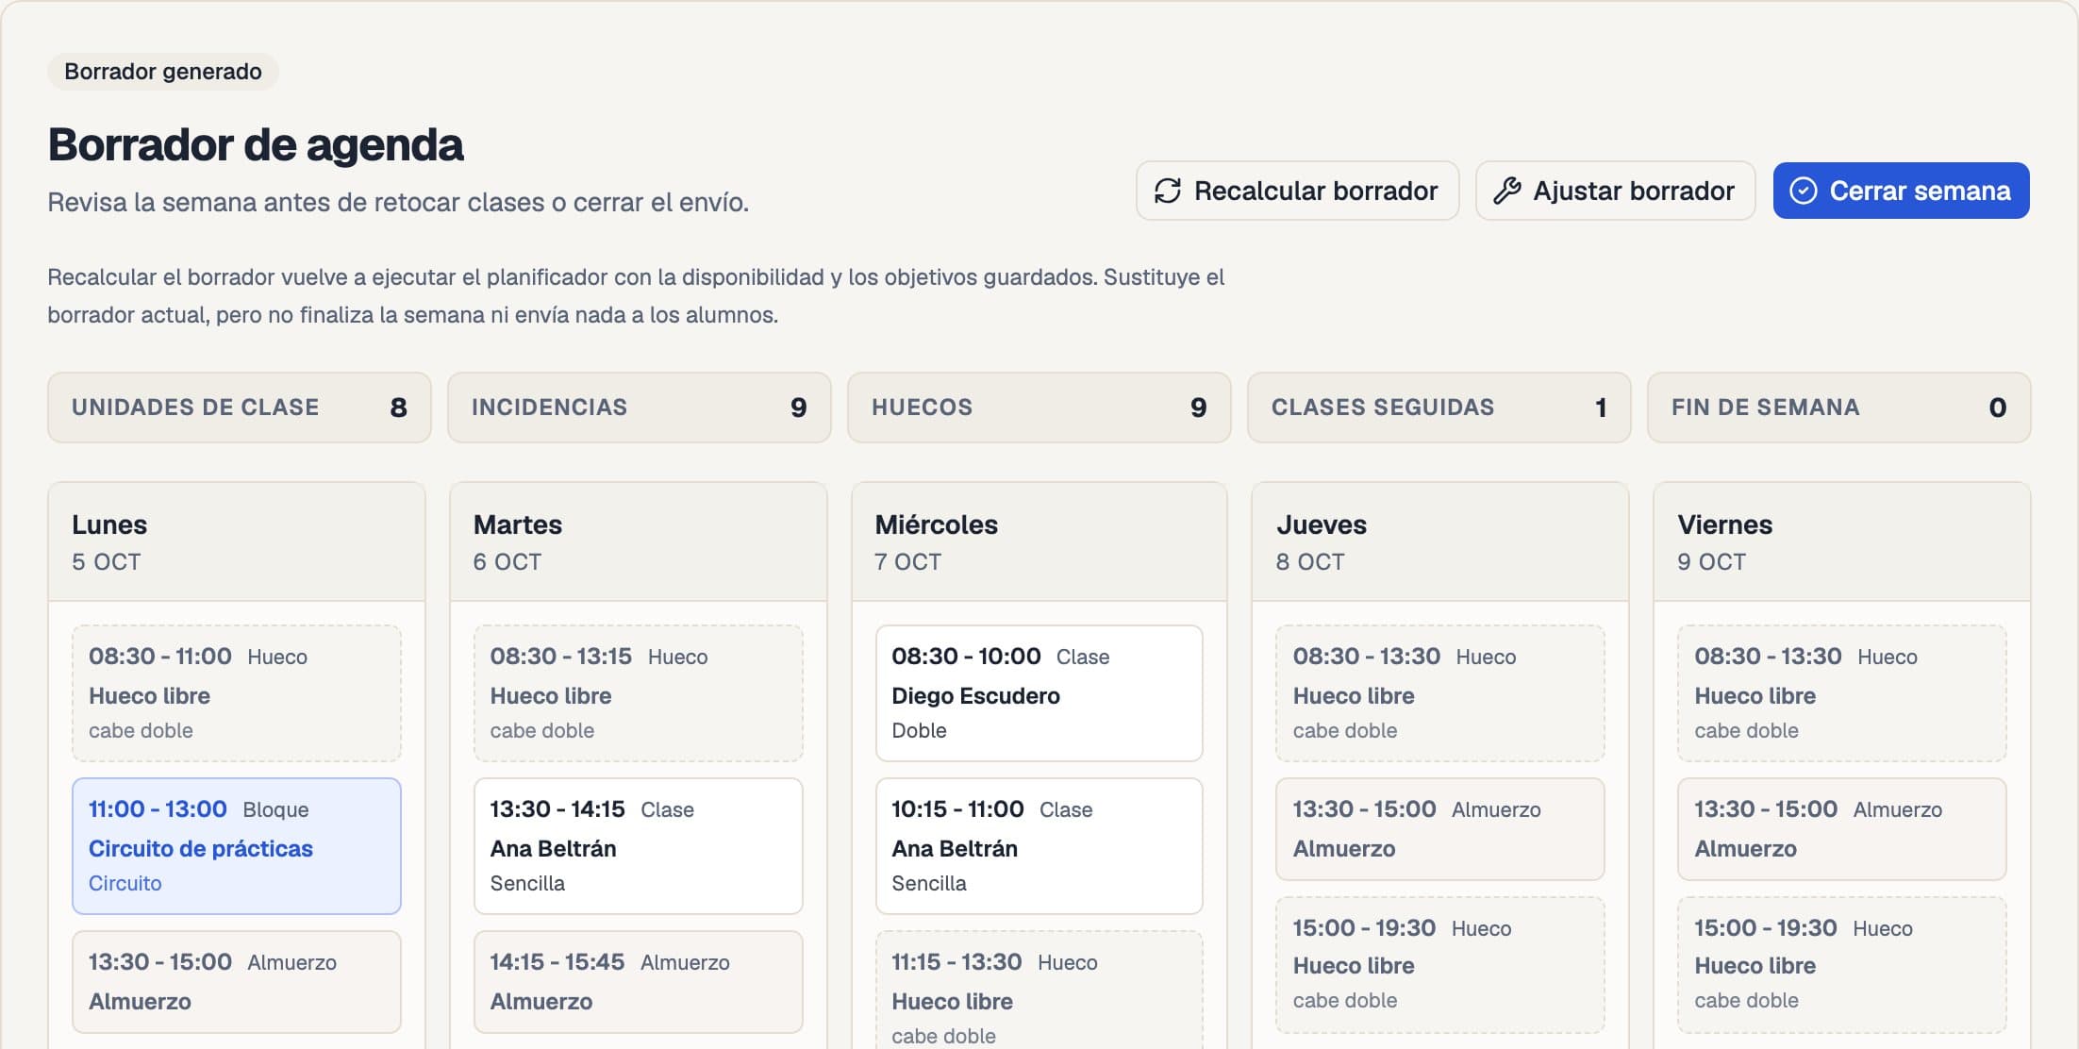Open Ana Beltrán 10:15 - 11:00 class on Miércoles
This screenshot has width=2079, height=1049.
click(1039, 846)
